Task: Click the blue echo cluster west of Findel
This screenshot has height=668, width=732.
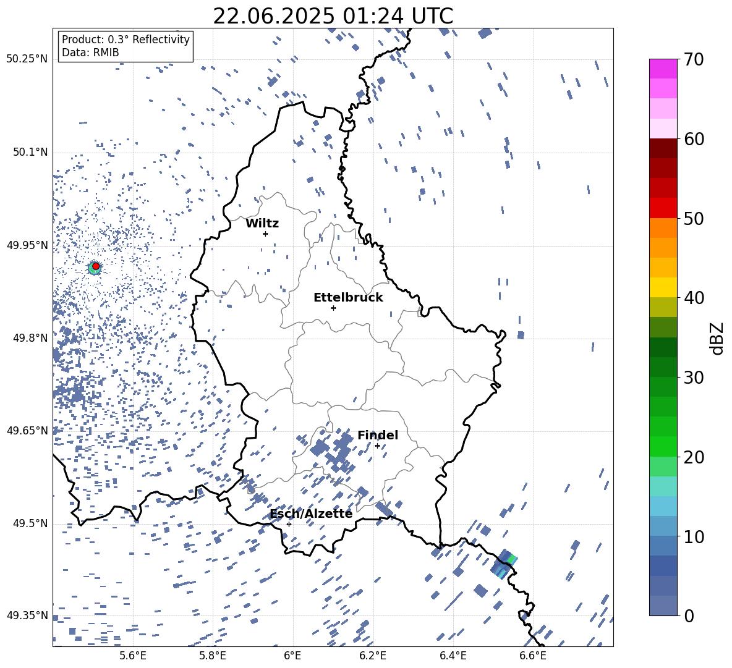Action: tap(333, 451)
